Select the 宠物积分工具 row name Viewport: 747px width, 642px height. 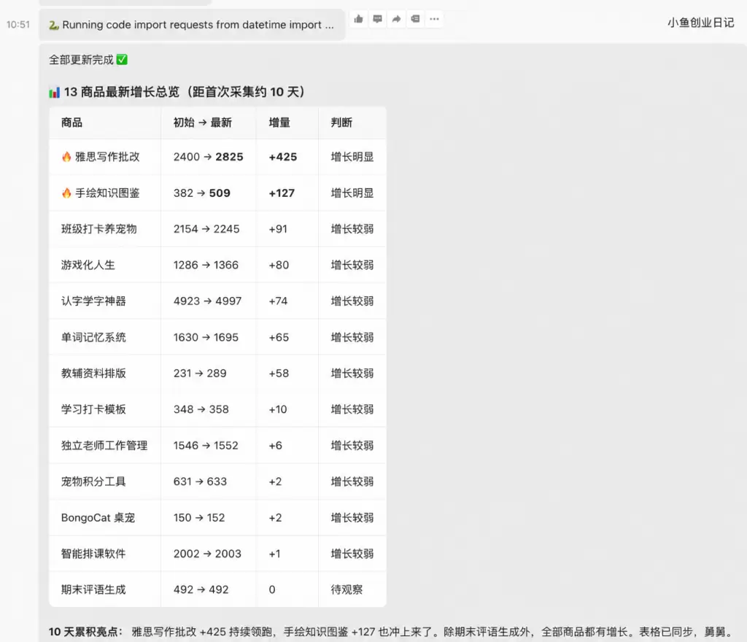coord(93,481)
